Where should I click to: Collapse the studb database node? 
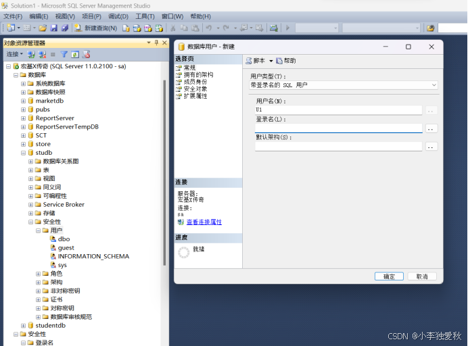(23, 153)
